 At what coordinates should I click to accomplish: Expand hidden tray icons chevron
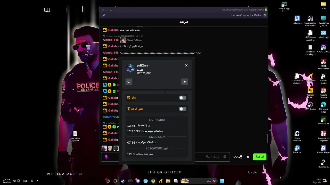tap(37, 181)
